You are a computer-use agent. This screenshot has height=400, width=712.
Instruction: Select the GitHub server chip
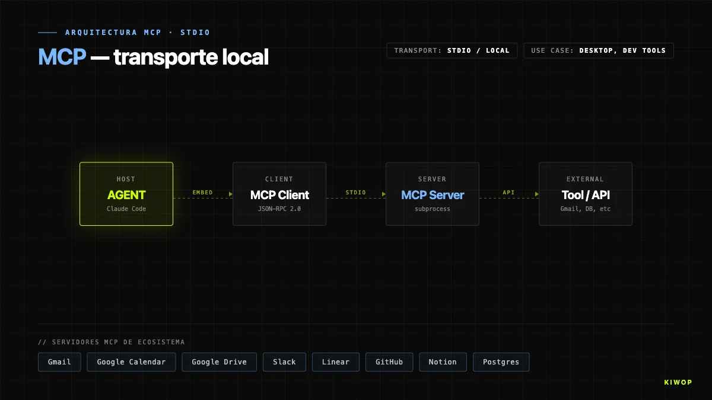tap(389, 362)
